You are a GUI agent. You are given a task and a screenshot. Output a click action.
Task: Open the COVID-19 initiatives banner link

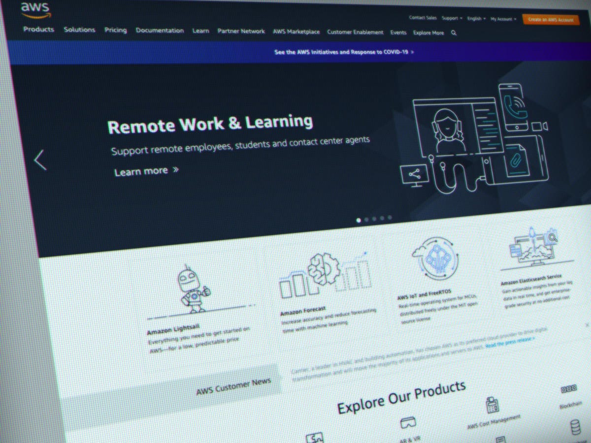[x=344, y=52]
